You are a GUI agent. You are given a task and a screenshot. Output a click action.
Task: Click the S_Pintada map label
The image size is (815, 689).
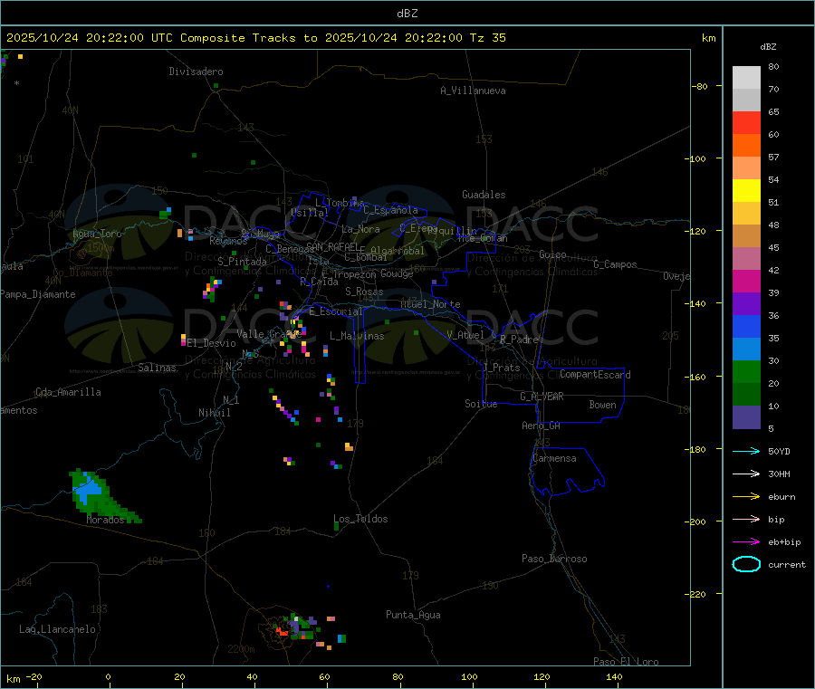click(x=242, y=262)
